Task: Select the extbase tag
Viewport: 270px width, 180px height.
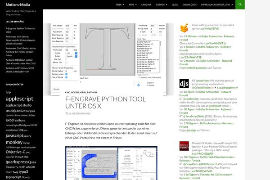Action: pos(20,121)
